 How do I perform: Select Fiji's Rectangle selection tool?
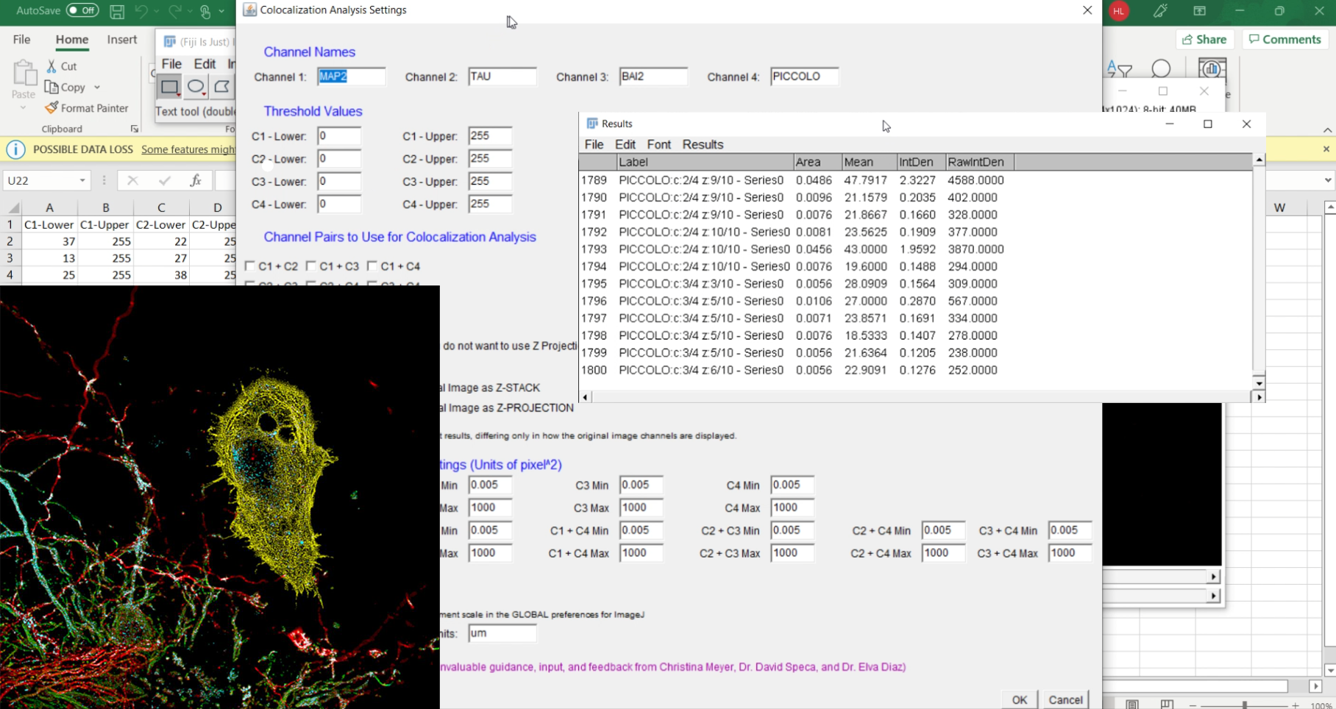[x=169, y=87]
